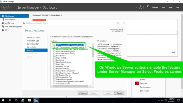Screen dimensions: 183x103
Task: Click the IIS icon in the sidebar
Action: (x=3, y=30)
